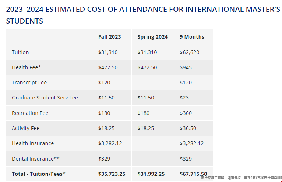282x182 pixels.
Task: Click the $35,723.25 Fall 2023 total
Action: (112, 174)
